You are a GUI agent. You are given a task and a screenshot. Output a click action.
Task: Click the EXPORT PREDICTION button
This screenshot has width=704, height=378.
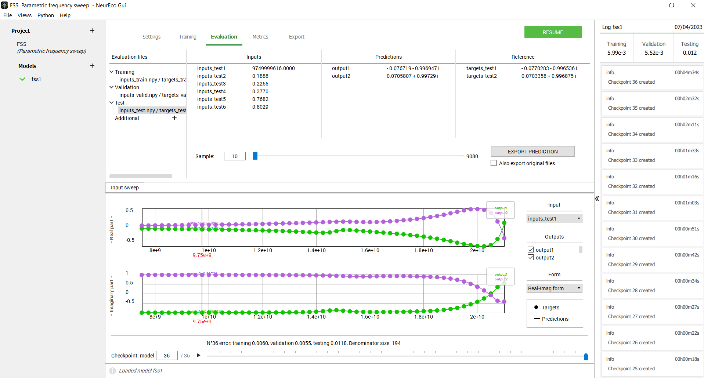532,151
